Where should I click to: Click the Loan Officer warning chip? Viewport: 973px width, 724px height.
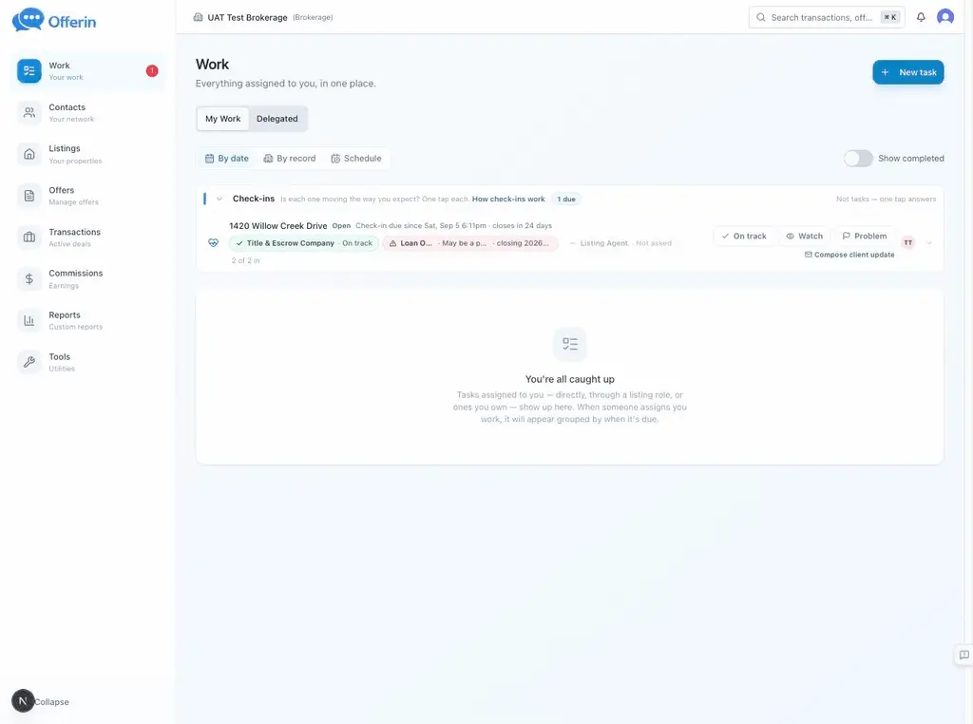point(470,243)
